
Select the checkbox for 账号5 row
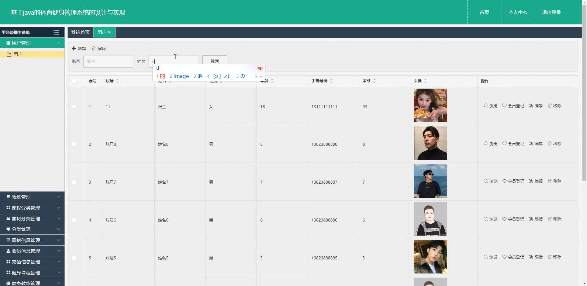[74, 258]
